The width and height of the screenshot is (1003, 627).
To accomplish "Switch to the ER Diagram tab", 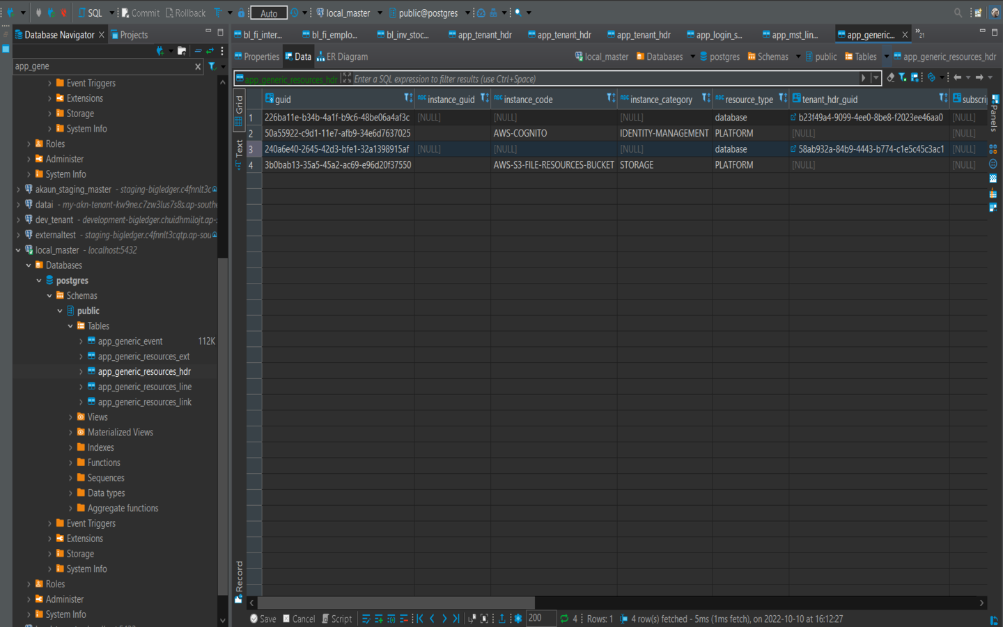I will (341, 56).
